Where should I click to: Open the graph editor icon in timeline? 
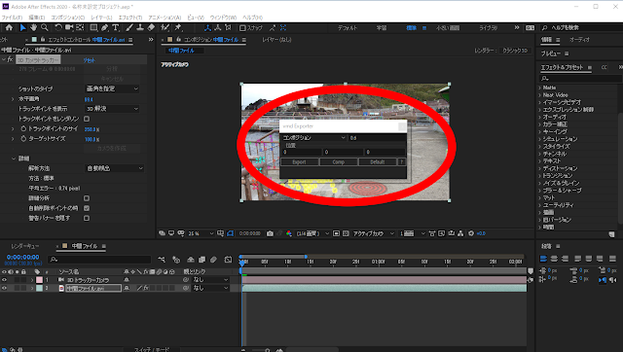pyautogui.click(x=228, y=260)
